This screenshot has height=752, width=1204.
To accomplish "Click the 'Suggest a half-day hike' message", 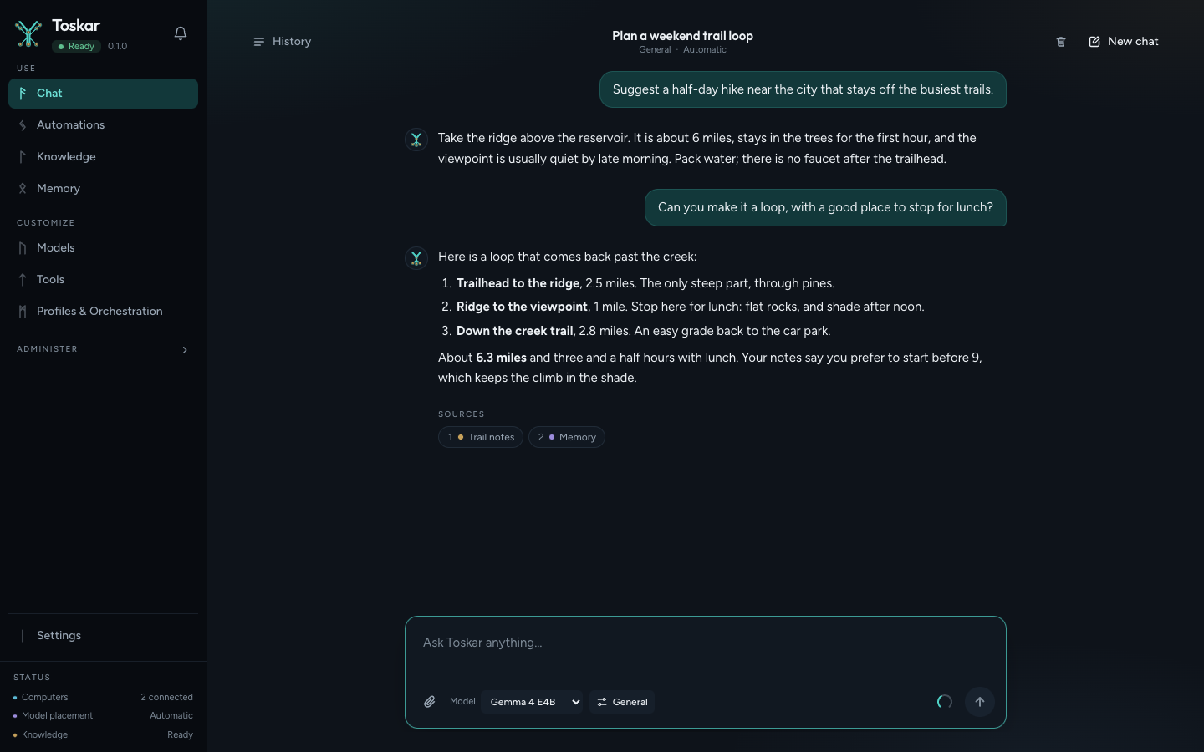I will (x=803, y=89).
